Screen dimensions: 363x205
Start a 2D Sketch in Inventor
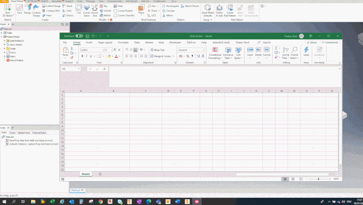pos(7,9)
